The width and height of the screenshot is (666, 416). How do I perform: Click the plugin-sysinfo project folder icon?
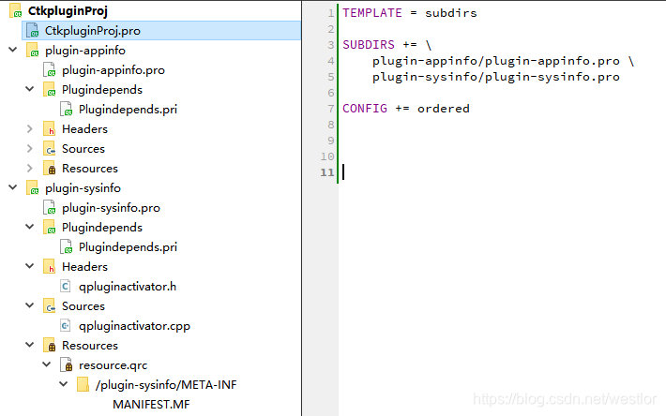tap(32, 188)
